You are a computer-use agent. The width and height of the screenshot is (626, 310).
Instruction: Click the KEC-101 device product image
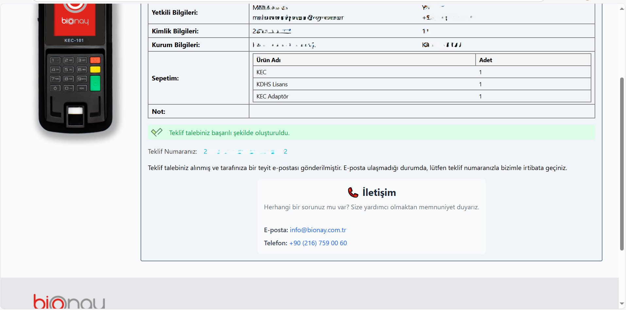click(x=76, y=69)
